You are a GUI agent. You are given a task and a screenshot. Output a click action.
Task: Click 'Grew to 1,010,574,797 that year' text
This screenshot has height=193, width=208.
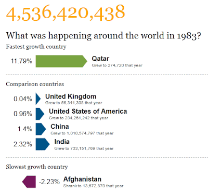click(82, 133)
